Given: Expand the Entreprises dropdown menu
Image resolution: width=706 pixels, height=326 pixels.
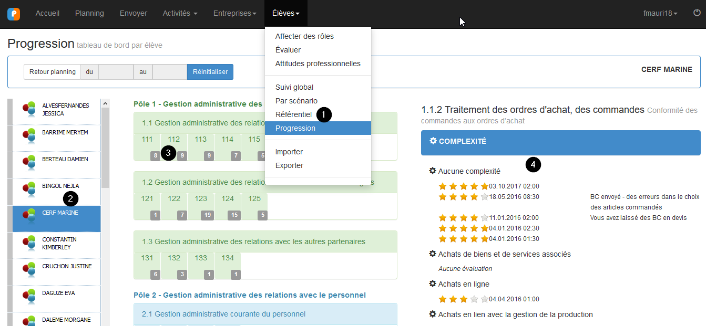Looking at the screenshot, I should point(234,13).
